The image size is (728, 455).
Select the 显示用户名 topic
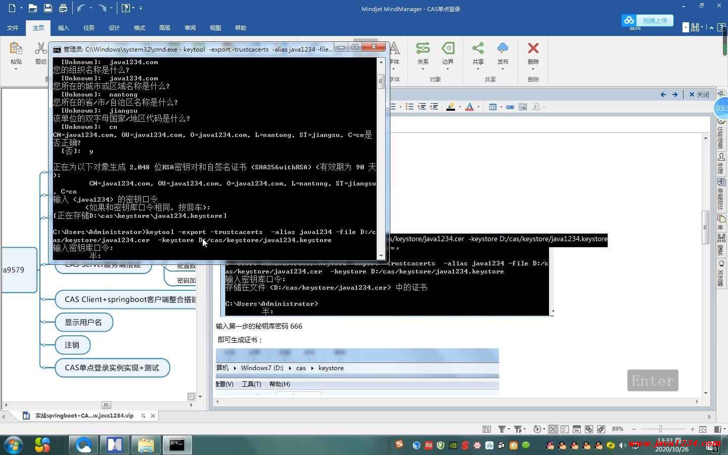pyautogui.click(x=83, y=322)
